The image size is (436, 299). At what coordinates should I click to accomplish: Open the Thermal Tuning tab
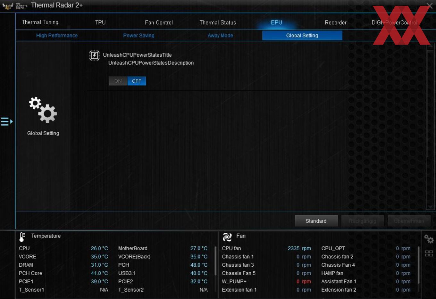point(40,22)
